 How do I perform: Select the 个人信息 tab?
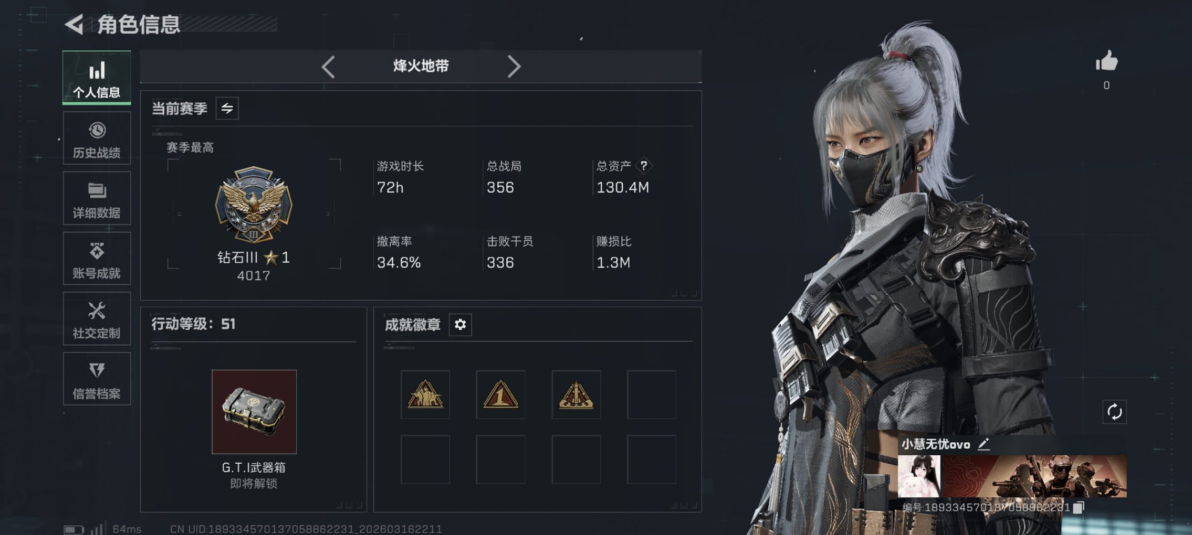97,78
